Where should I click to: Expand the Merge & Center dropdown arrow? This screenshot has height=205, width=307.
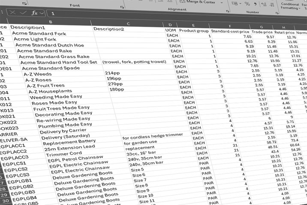[x=221, y=3]
